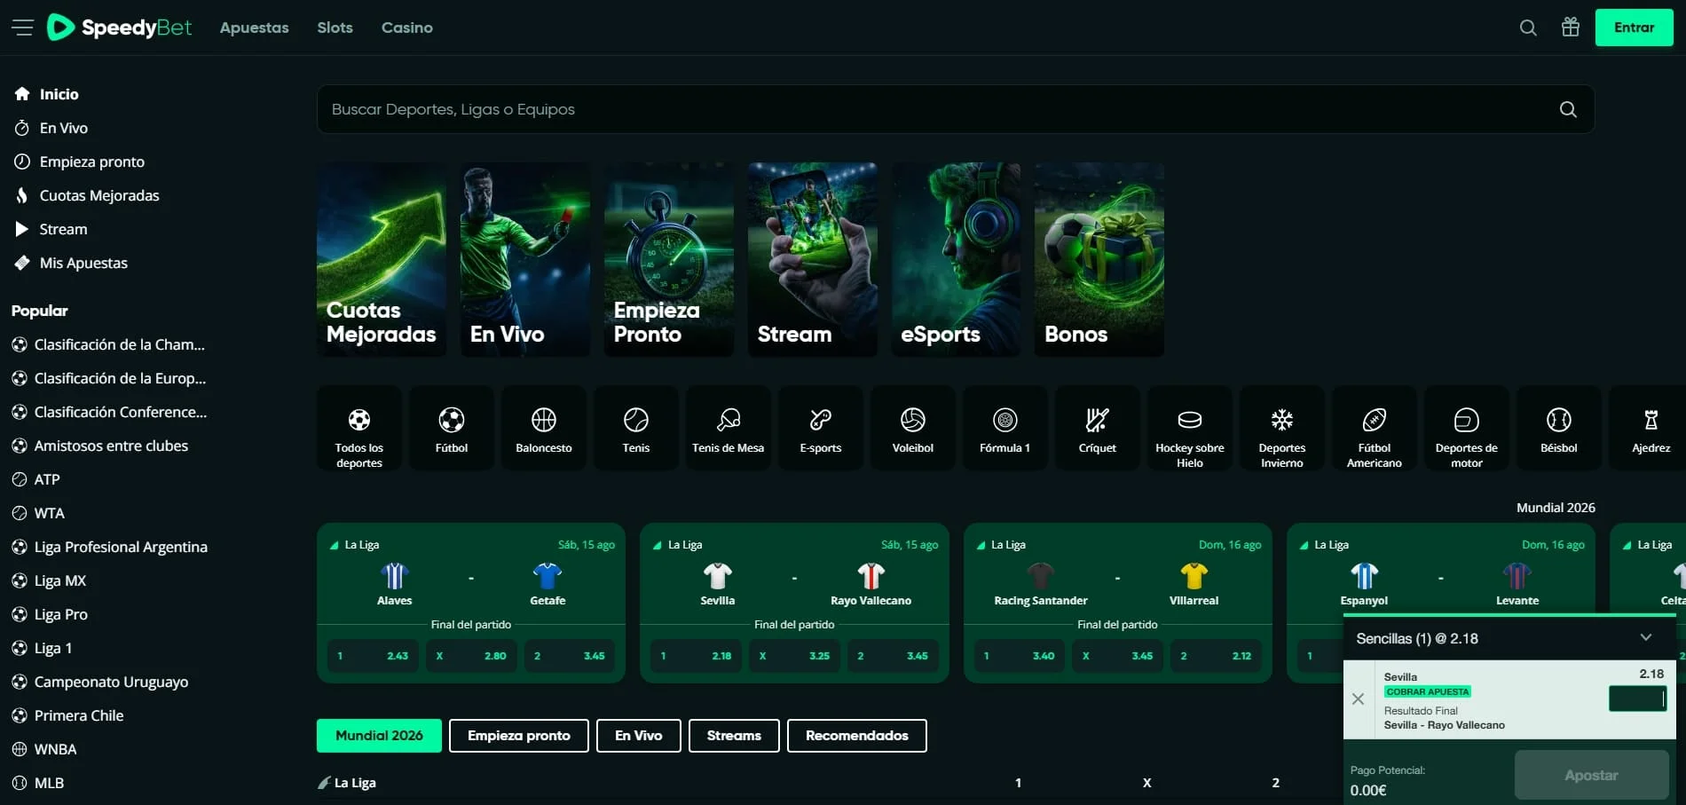
Task: Open Amistosos entre clubes in Popular
Action: [100, 446]
